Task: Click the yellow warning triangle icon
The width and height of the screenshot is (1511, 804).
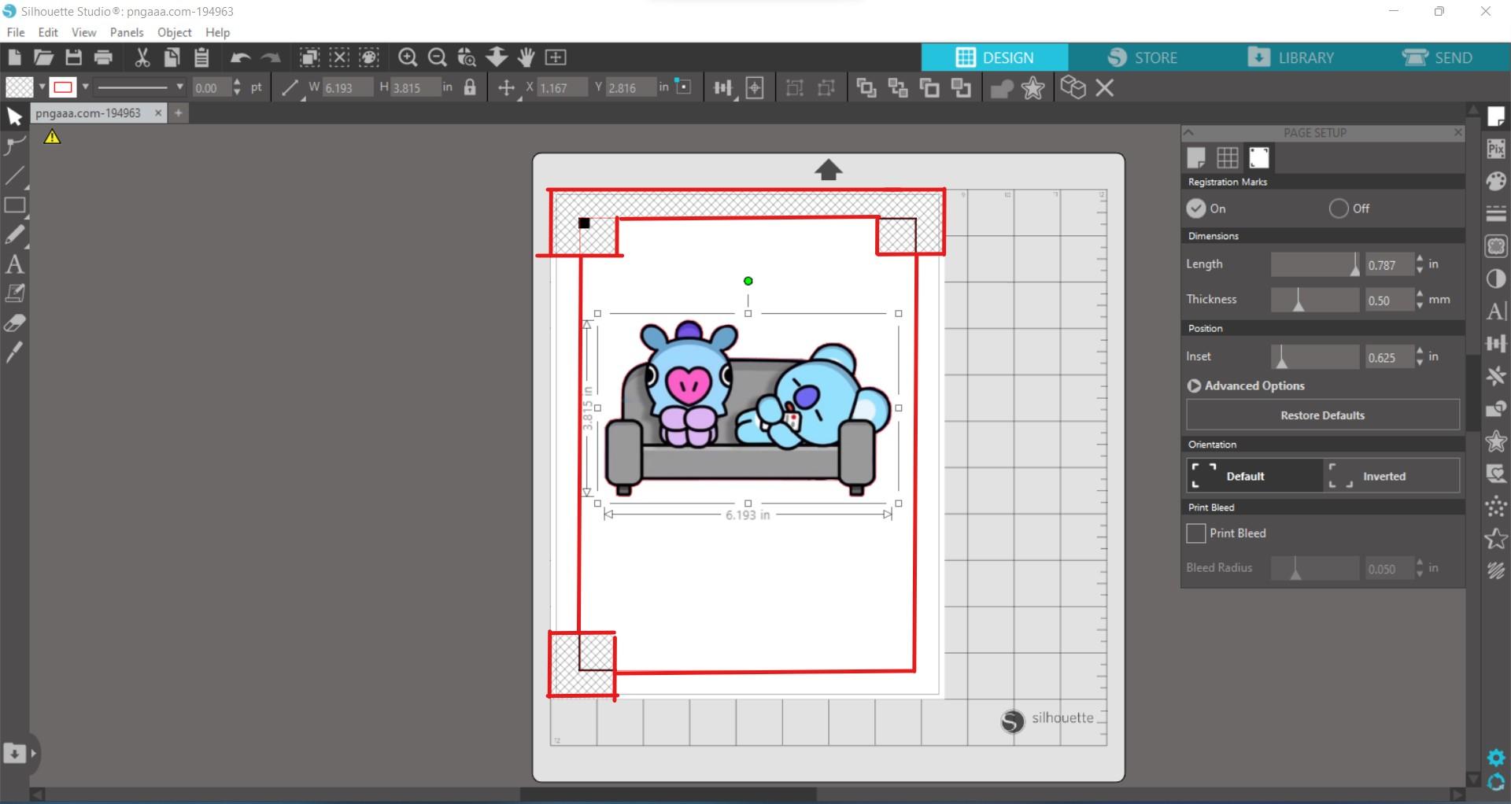Action: point(52,138)
